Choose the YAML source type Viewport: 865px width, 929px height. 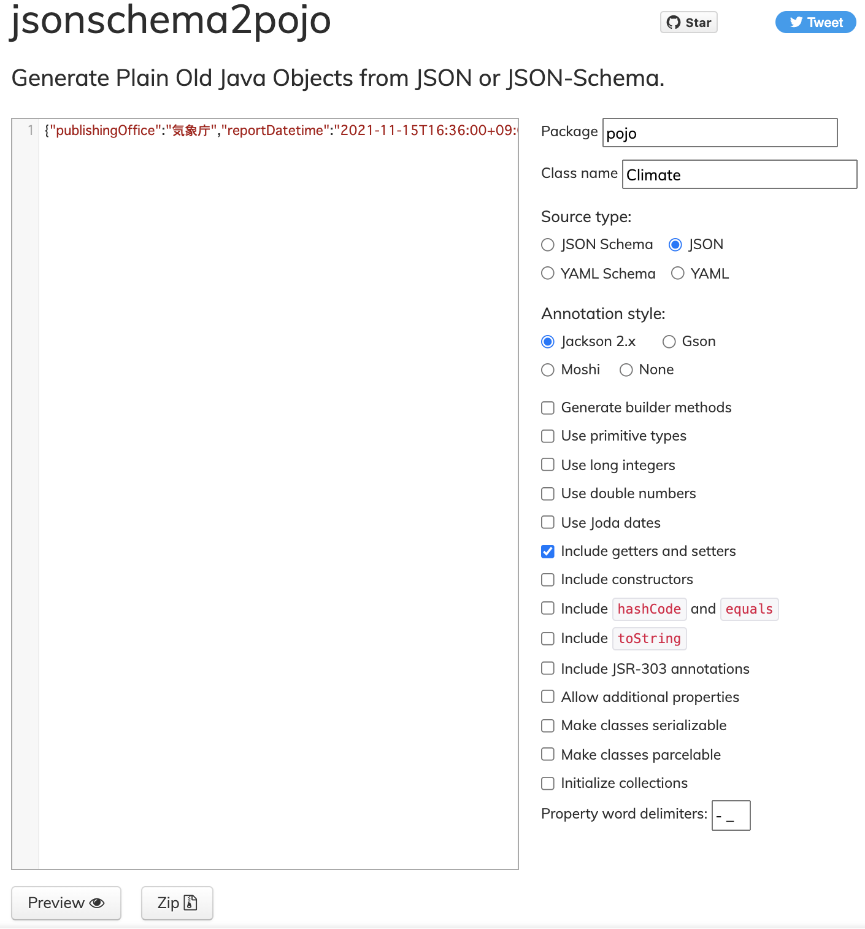(678, 273)
